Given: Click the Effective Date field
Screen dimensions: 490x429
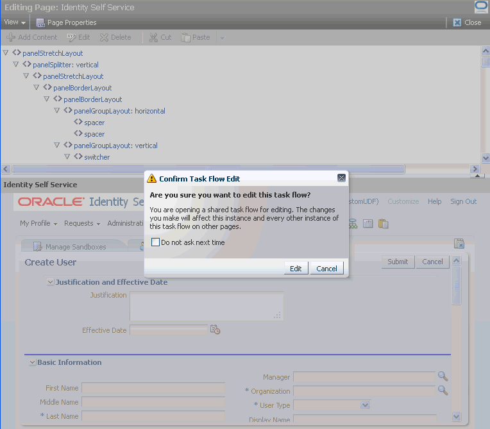Looking at the screenshot, I should [169, 330].
